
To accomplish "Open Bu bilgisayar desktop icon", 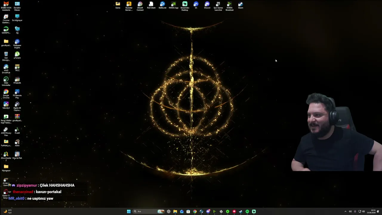I will click(x=17, y=18).
